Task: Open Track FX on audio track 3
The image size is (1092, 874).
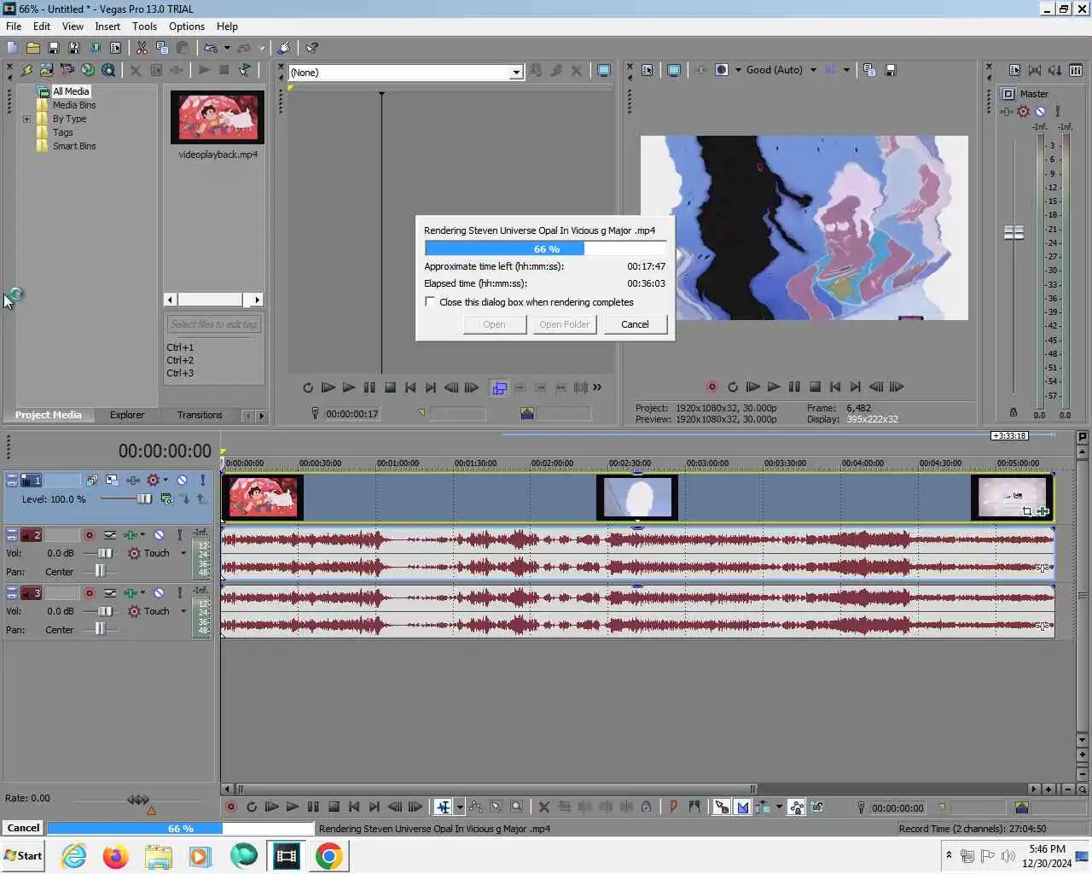Action: point(131,592)
